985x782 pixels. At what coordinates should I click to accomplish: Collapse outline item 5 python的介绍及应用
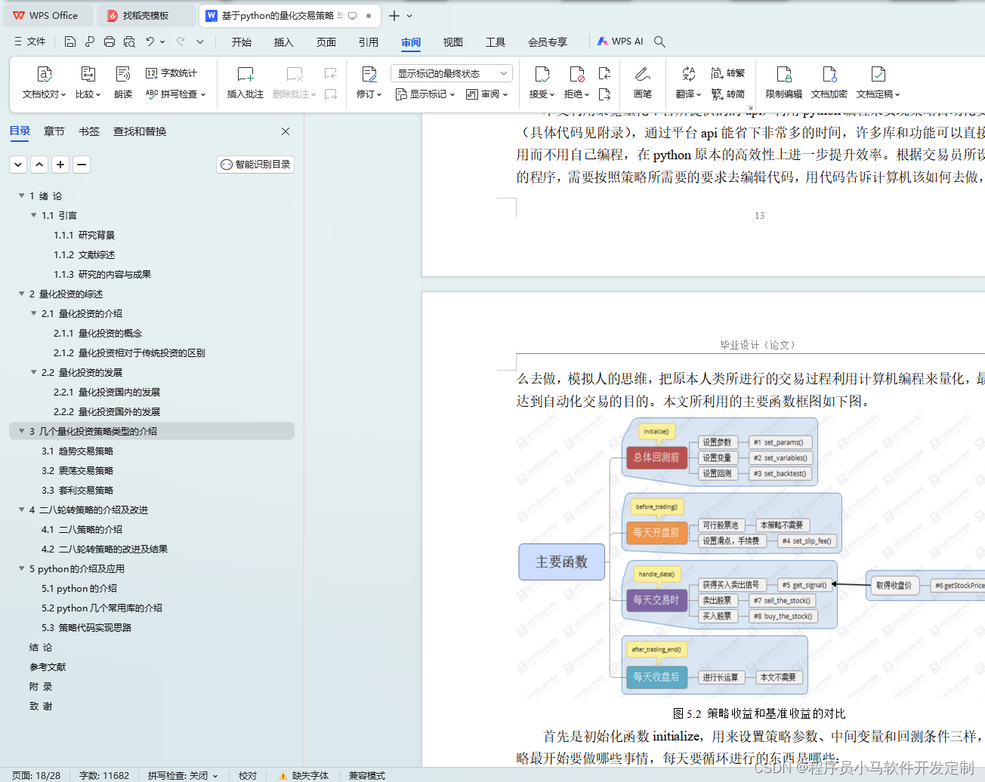pos(22,568)
